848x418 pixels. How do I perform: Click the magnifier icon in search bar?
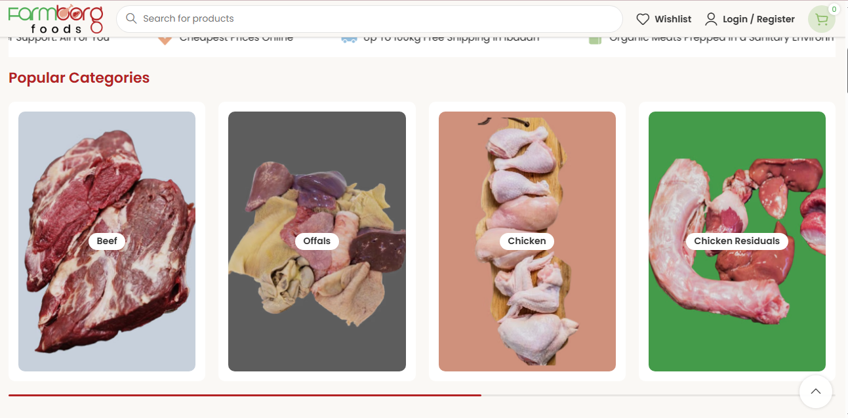(131, 18)
